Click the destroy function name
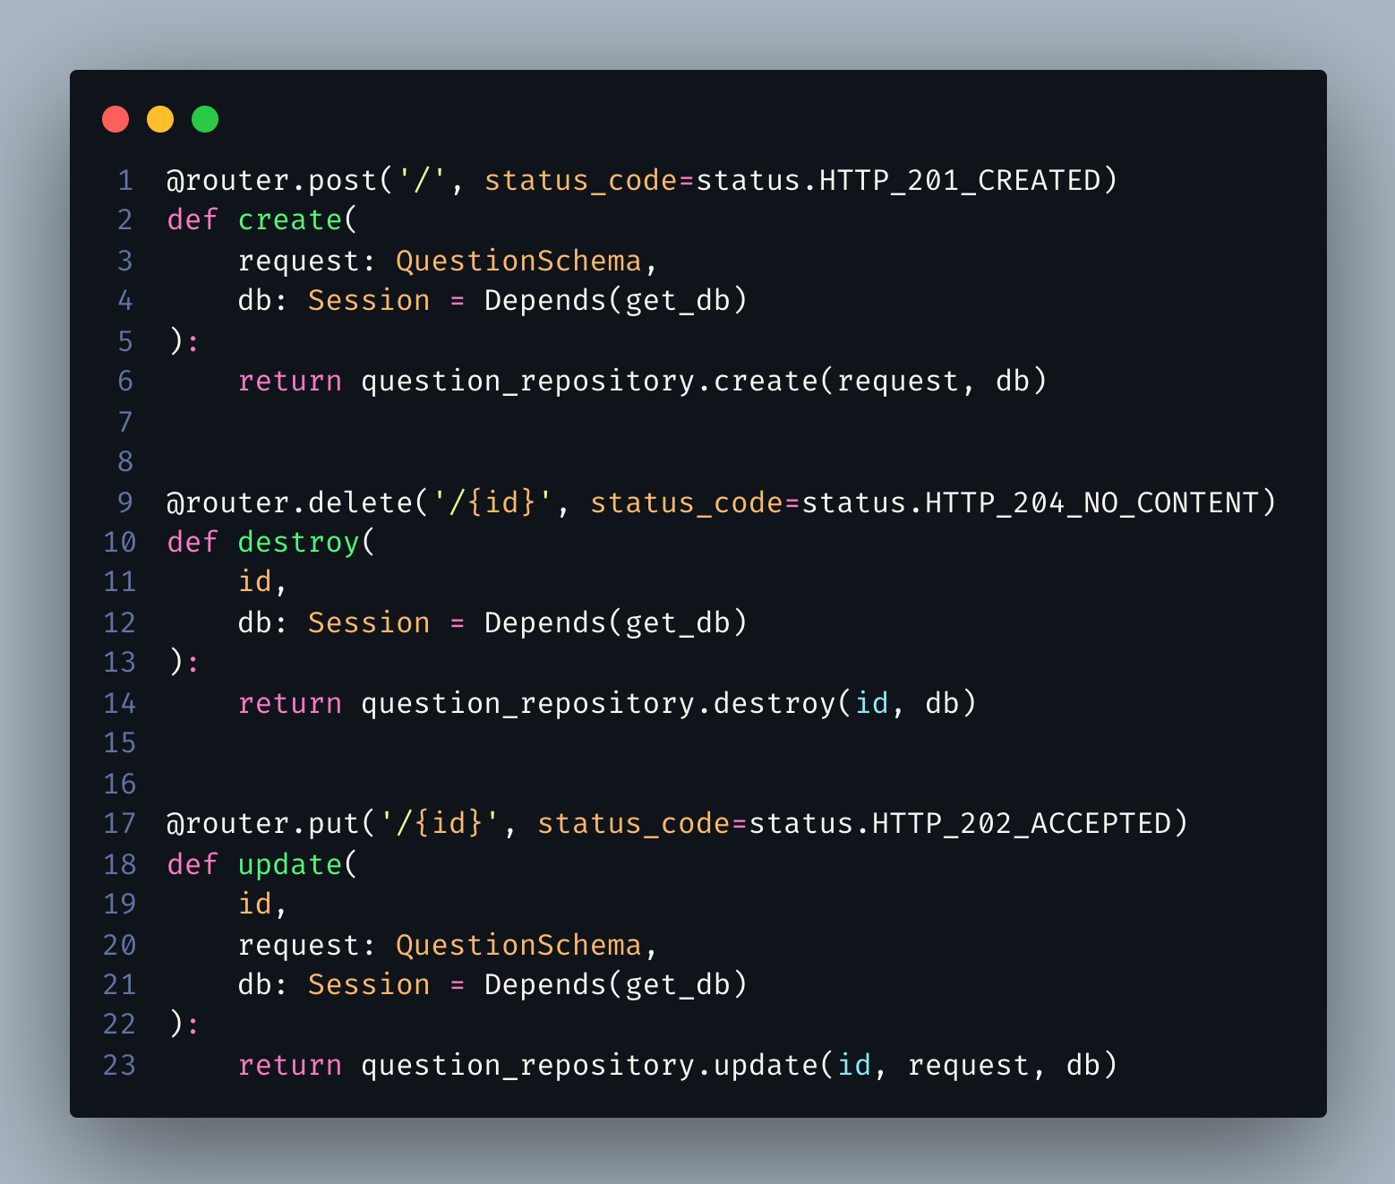This screenshot has width=1395, height=1184. pyautogui.click(x=299, y=543)
